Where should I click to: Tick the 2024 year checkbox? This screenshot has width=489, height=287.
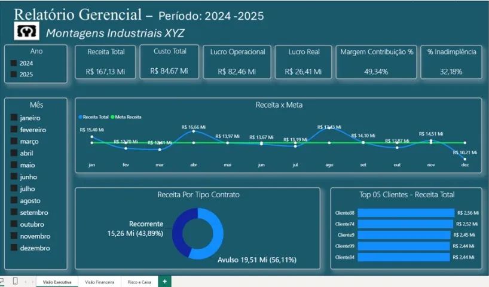[14, 63]
